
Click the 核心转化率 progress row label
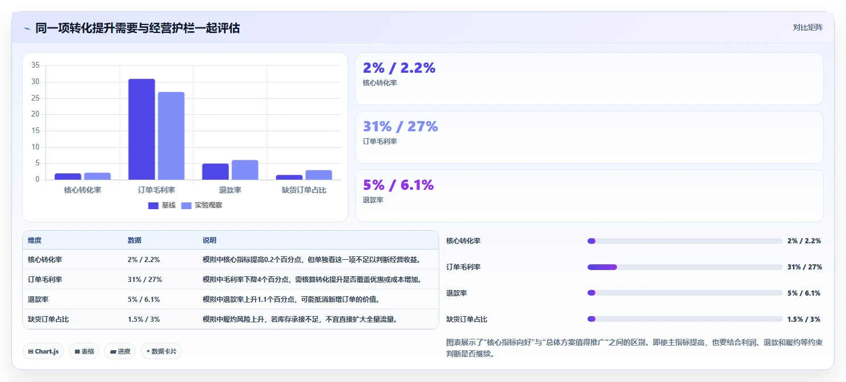pos(464,241)
